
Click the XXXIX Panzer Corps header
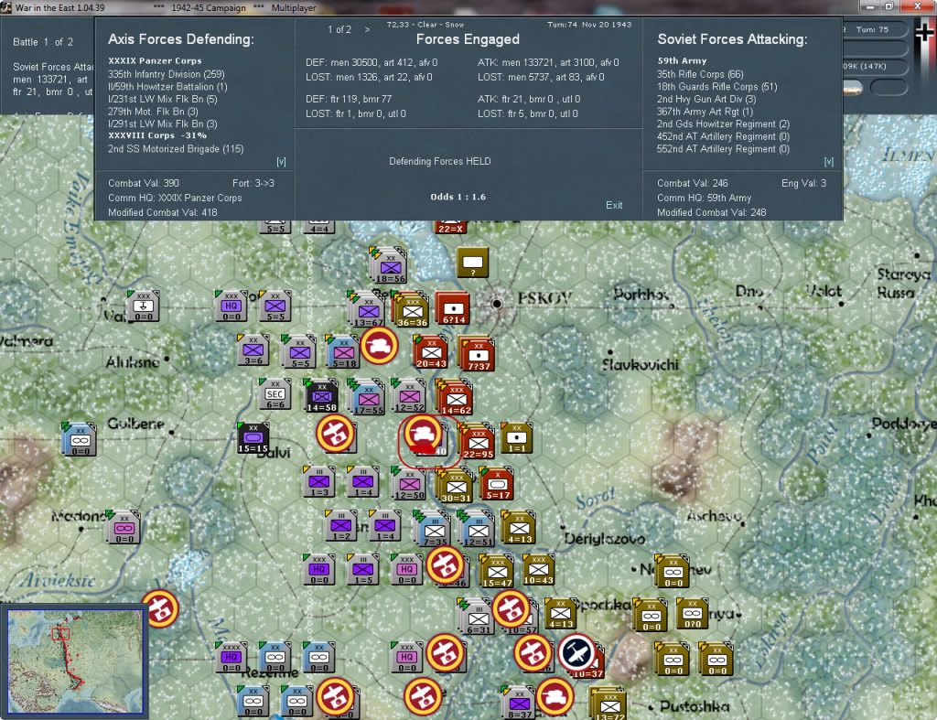point(155,61)
